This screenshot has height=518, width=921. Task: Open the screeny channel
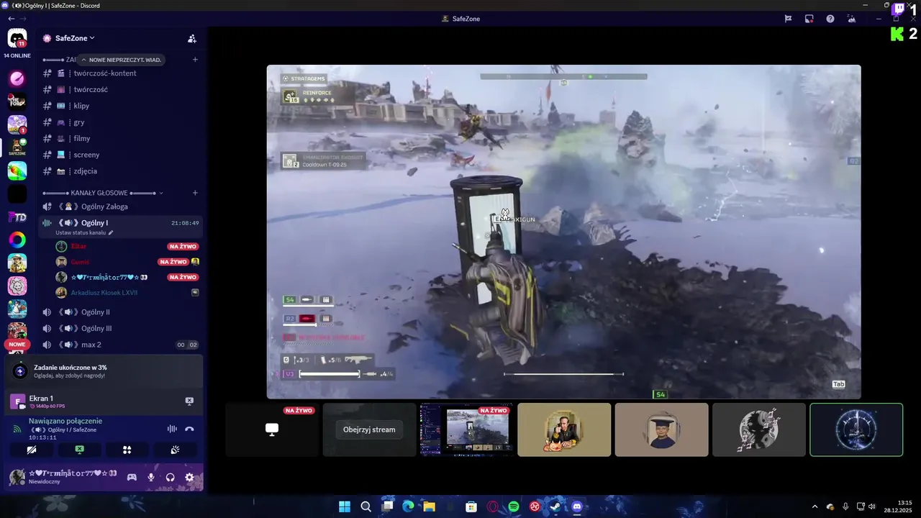(121, 155)
